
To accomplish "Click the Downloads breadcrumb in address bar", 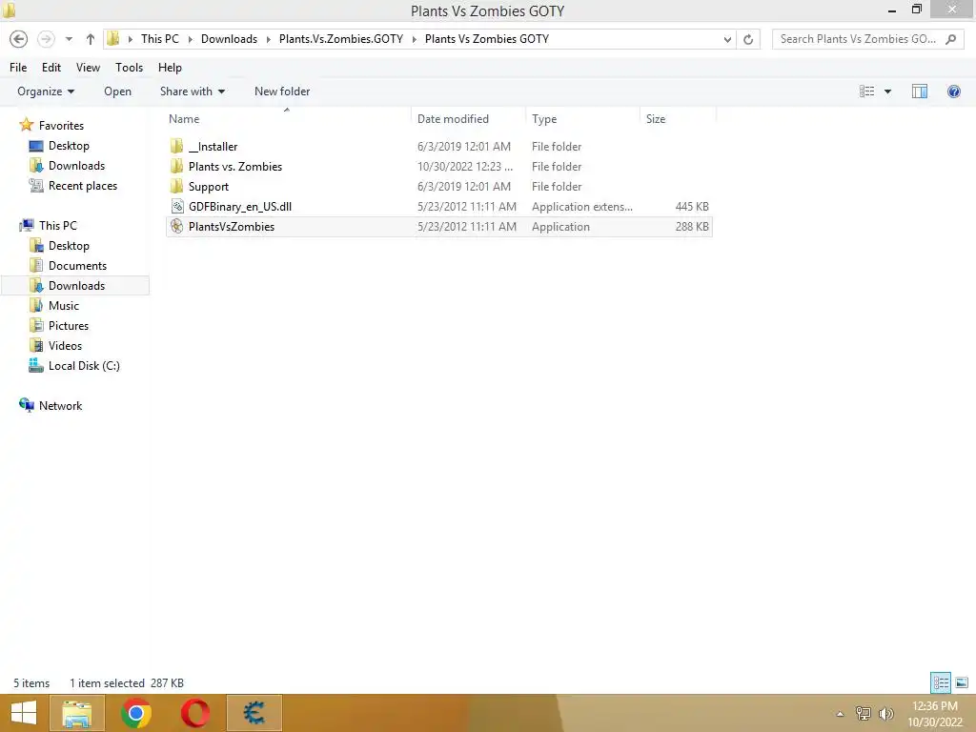I will (x=229, y=39).
